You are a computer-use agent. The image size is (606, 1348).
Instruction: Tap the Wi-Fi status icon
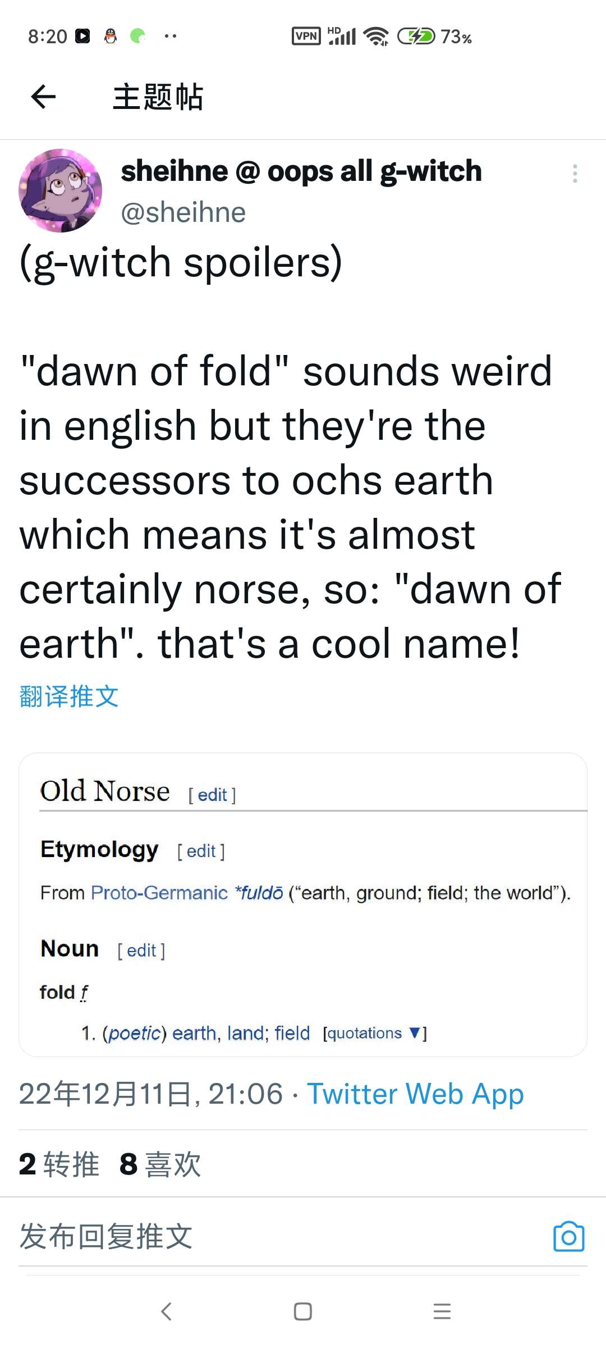click(376, 37)
